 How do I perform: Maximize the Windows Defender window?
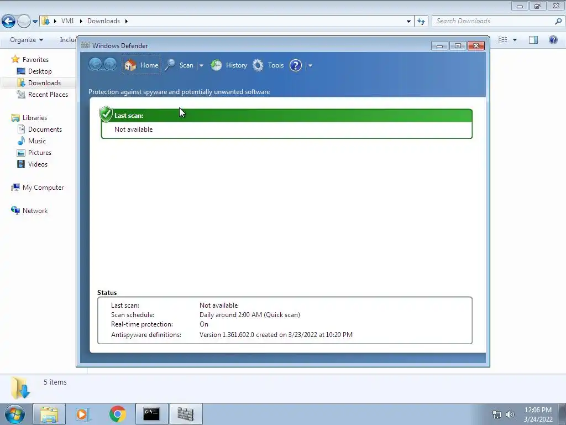pos(458,45)
